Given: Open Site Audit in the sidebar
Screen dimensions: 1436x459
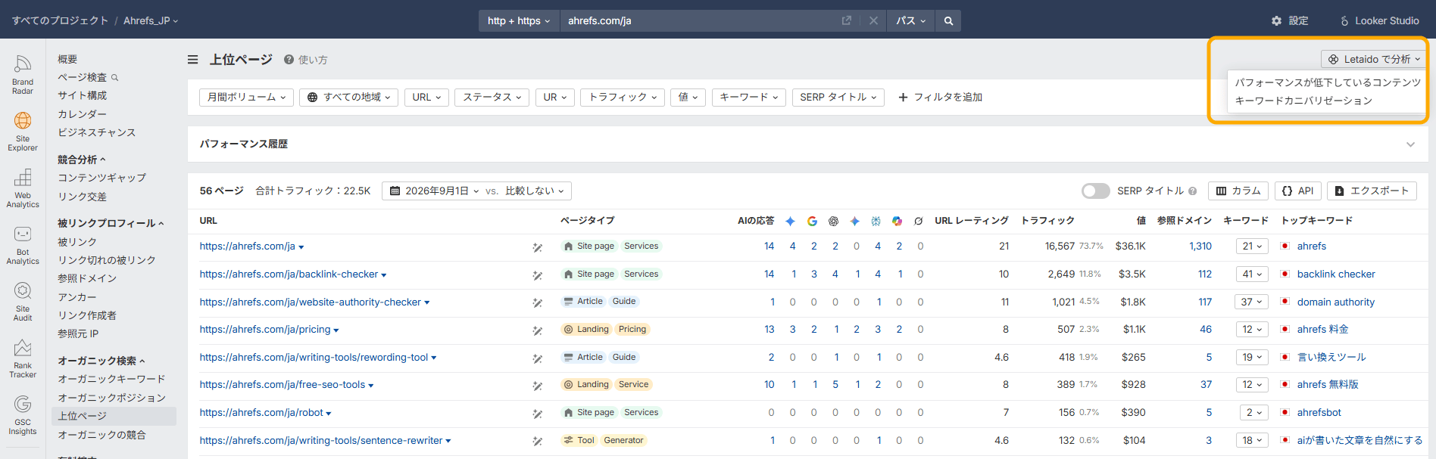Looking at the screenshot, I should pyautogui.click(x=23, y=301).
